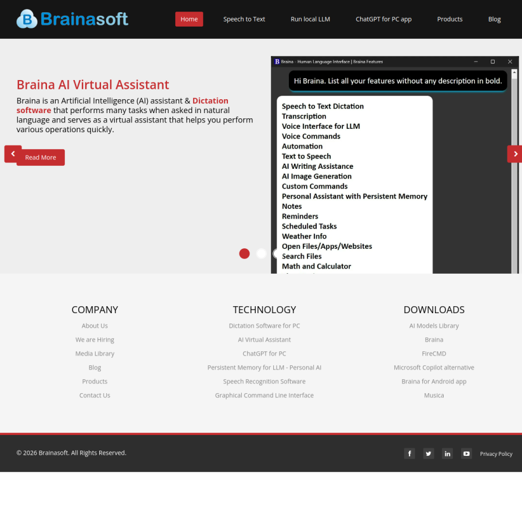The height and width of the screenshot is (522, 522).
Task: Click the TECHNOLOGY footer heading
Action: tap(264, 310)
